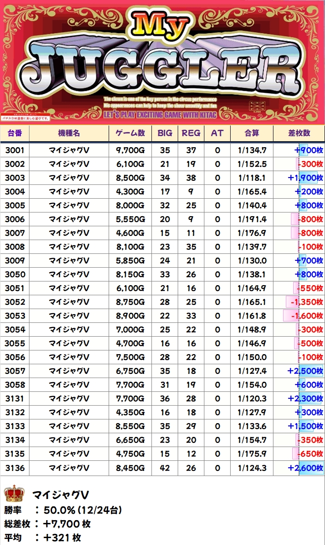Click the +1,900枚 difference for 3003
325x545 pixels.
(x=306, y=178)
